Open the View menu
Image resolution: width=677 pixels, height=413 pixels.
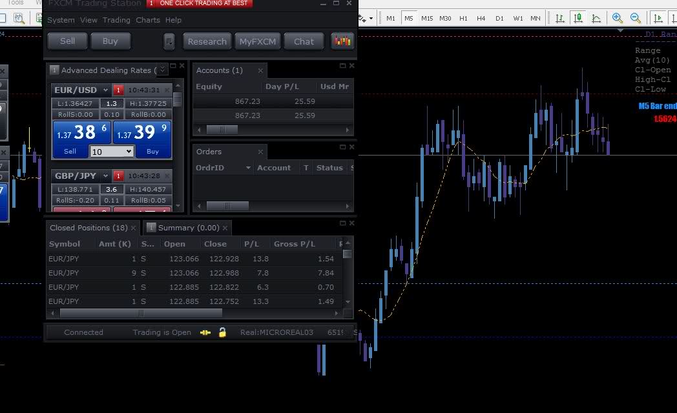click(x=89, y=20)
